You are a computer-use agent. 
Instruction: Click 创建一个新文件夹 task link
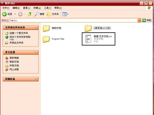(x=19, y=33)
